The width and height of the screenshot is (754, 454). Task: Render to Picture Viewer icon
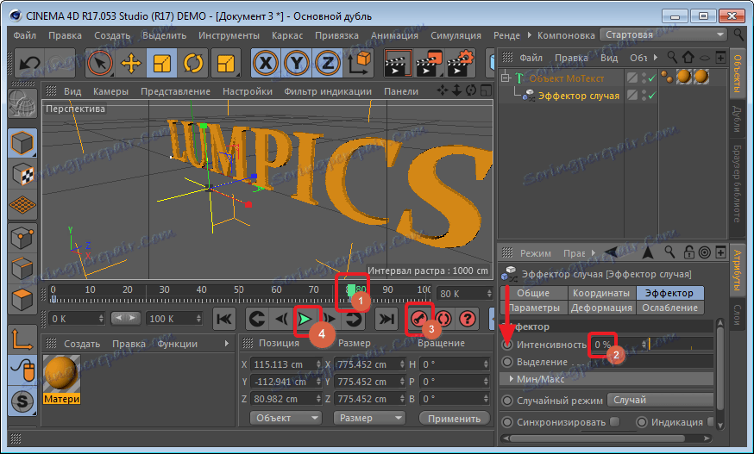click(x=429, y=63)
